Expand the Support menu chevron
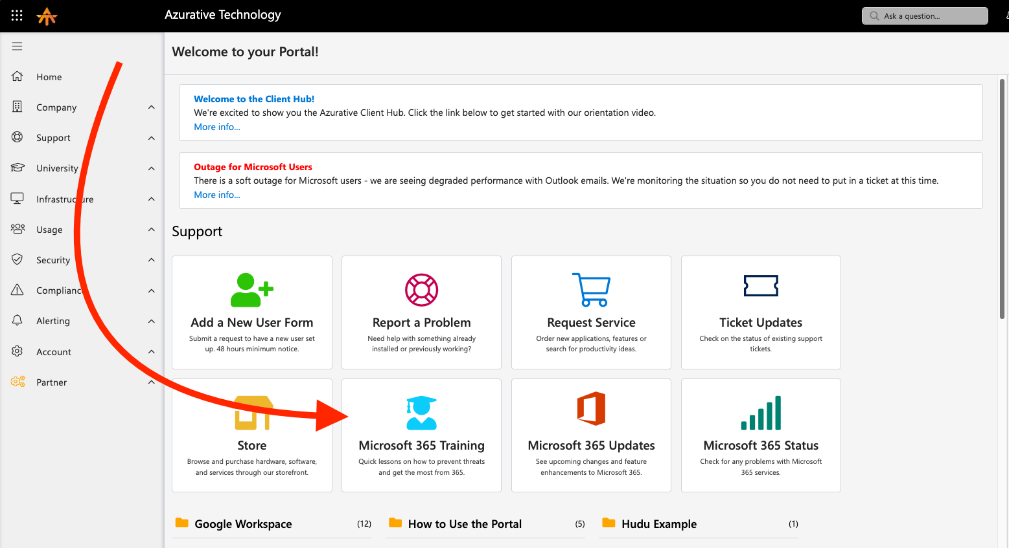The image size is (1009, 548). 151,138
